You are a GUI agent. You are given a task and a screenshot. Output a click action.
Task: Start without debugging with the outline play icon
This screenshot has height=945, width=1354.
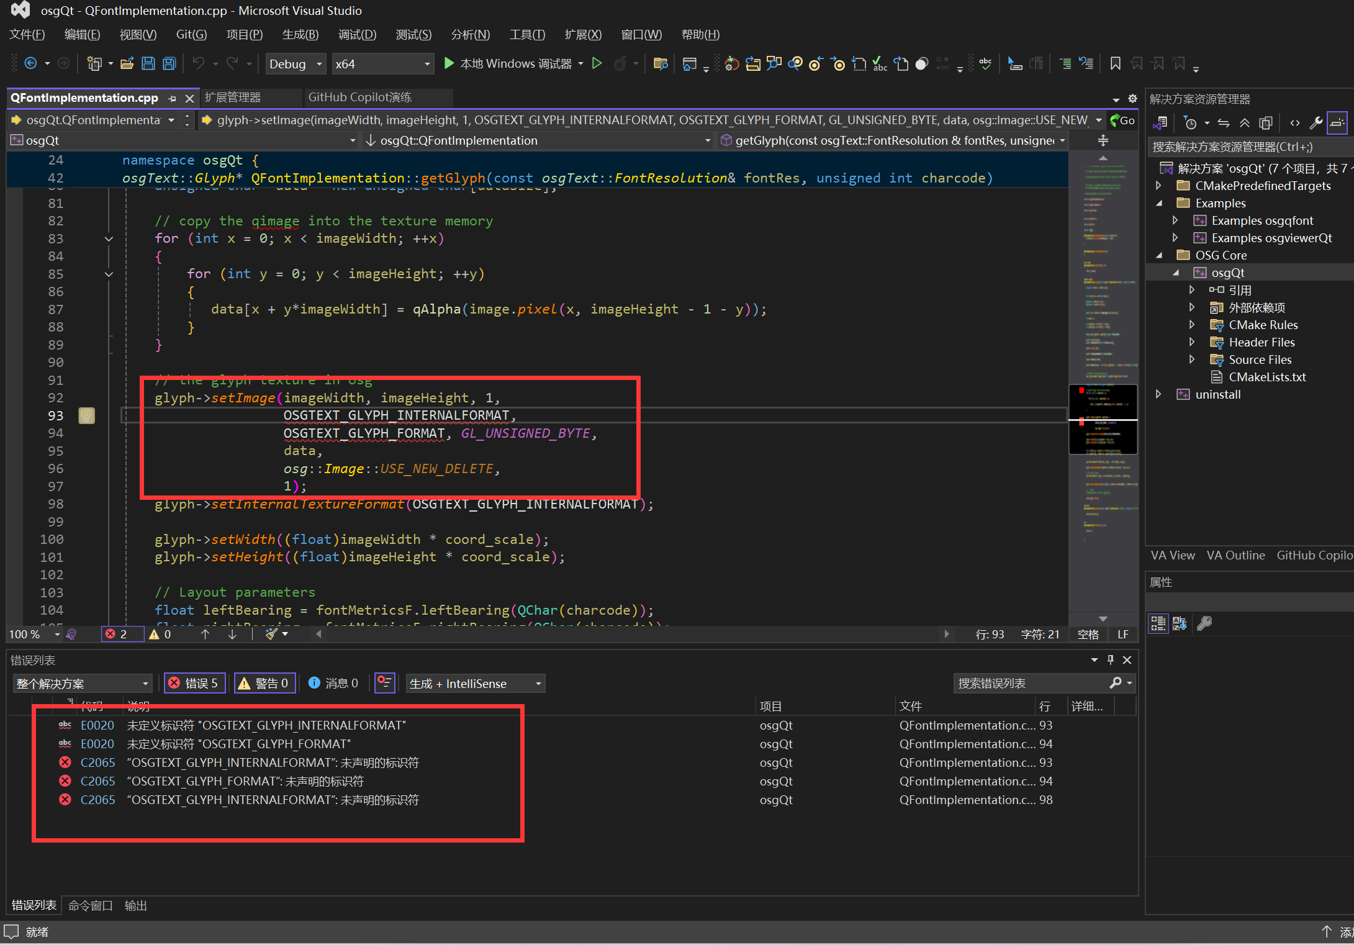click(597, 63)
